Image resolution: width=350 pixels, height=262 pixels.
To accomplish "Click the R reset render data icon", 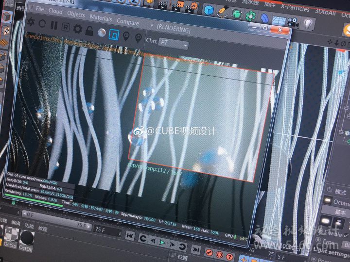I will click(x=66, y=27).
